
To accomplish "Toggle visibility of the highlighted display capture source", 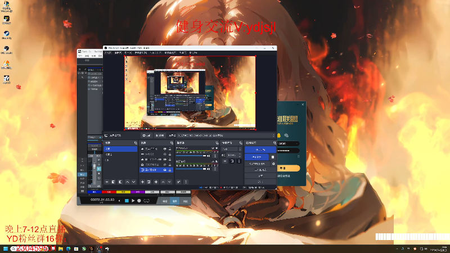I will tap(165, 170).
